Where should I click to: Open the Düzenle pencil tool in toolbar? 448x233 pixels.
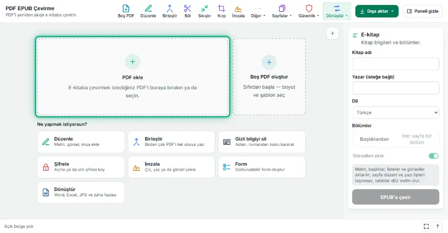click(148, 11)
